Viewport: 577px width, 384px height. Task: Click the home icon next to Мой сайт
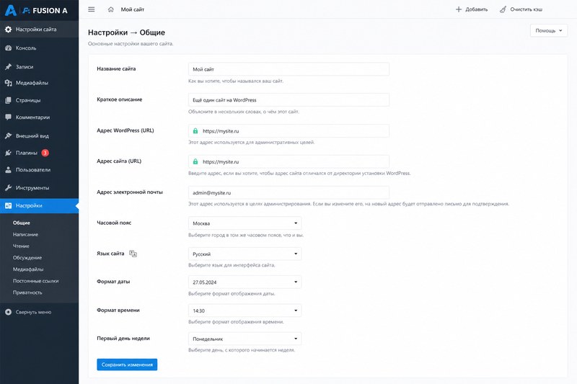pyautogui.click(x=111, y=9)
